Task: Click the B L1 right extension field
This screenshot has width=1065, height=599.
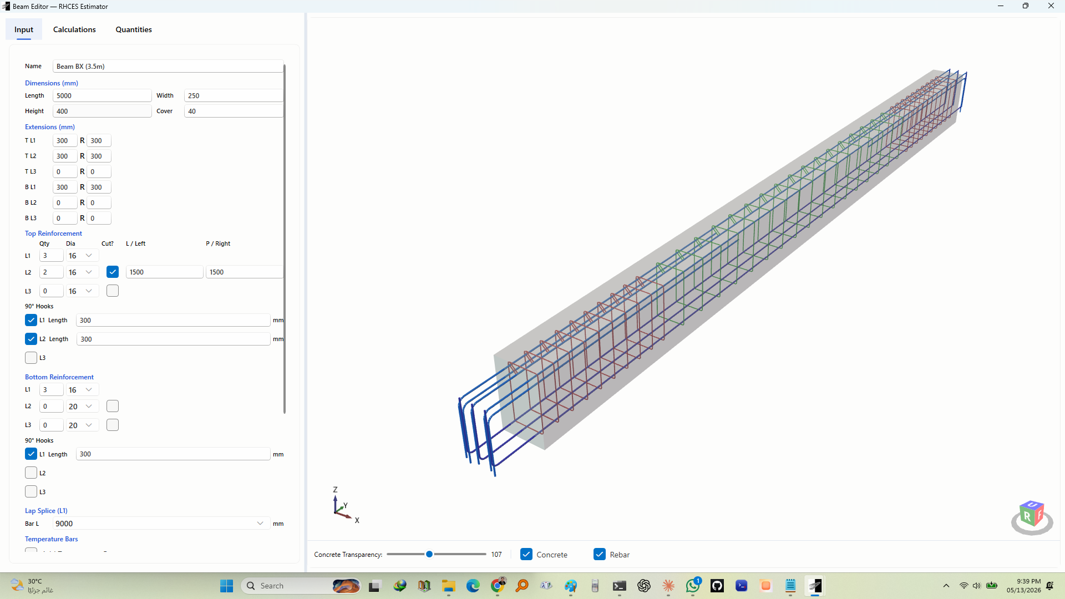Action: point(99,187)
